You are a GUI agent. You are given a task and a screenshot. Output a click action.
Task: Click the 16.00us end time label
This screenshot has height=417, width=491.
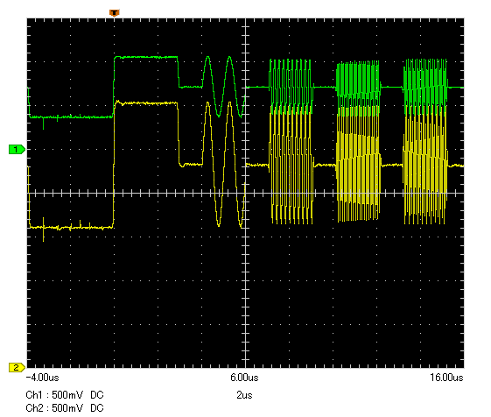coord(446,378)
